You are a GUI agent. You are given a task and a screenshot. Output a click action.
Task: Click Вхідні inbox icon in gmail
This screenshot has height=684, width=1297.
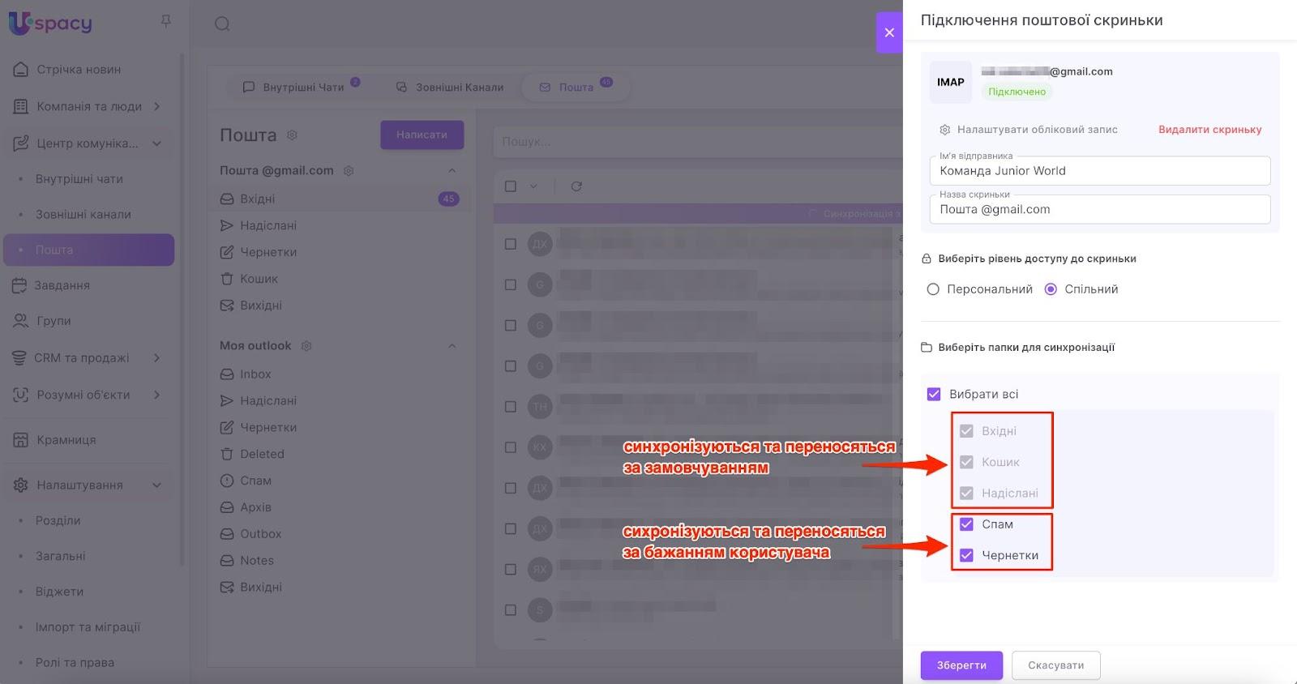[227, 199]
